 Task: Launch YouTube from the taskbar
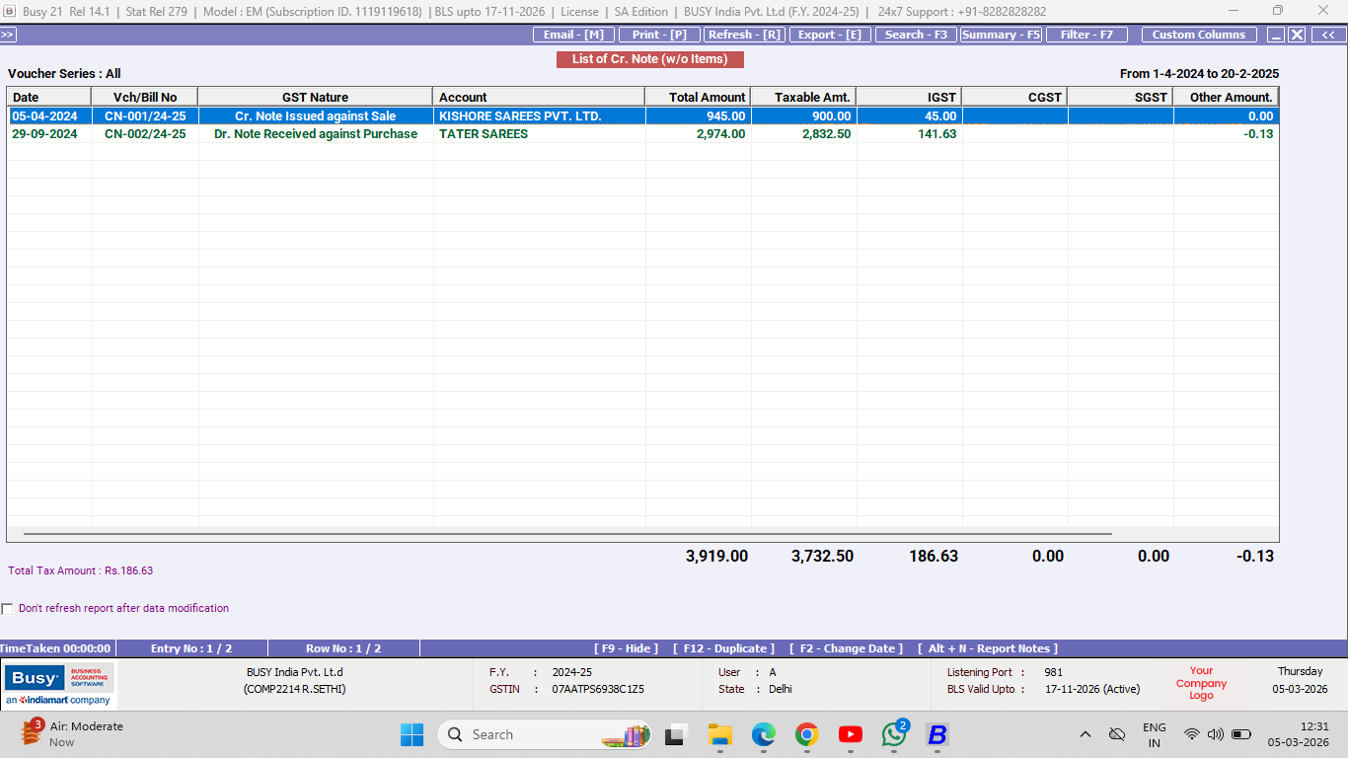tap(850, 734)
